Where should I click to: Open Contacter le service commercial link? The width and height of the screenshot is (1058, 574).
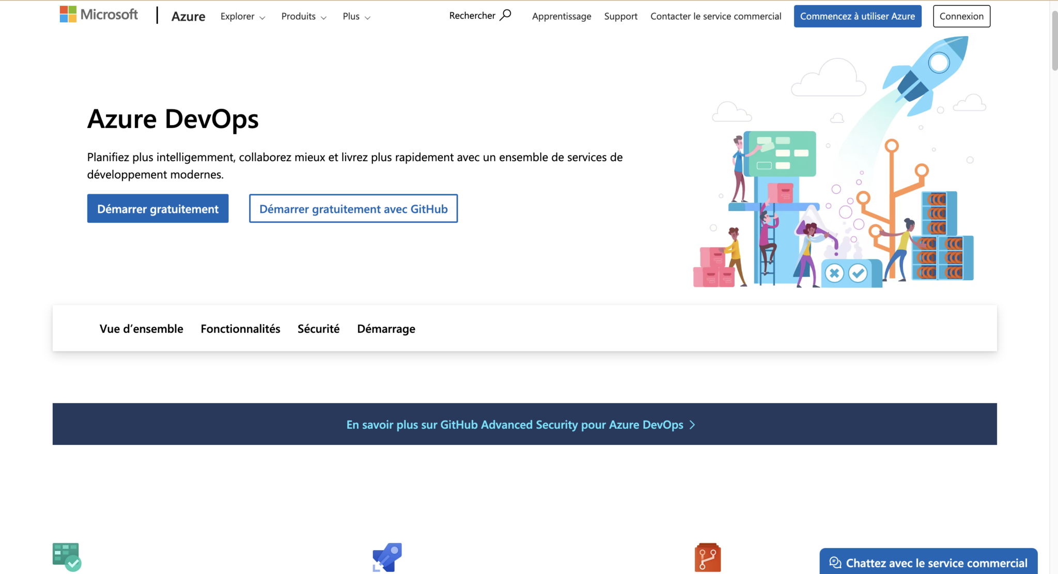715,16
